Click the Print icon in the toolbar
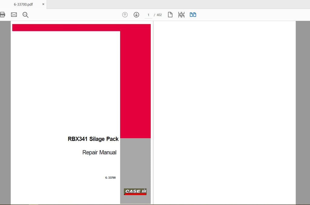Screen dimensions: 310x205 (x=2, y=14)
